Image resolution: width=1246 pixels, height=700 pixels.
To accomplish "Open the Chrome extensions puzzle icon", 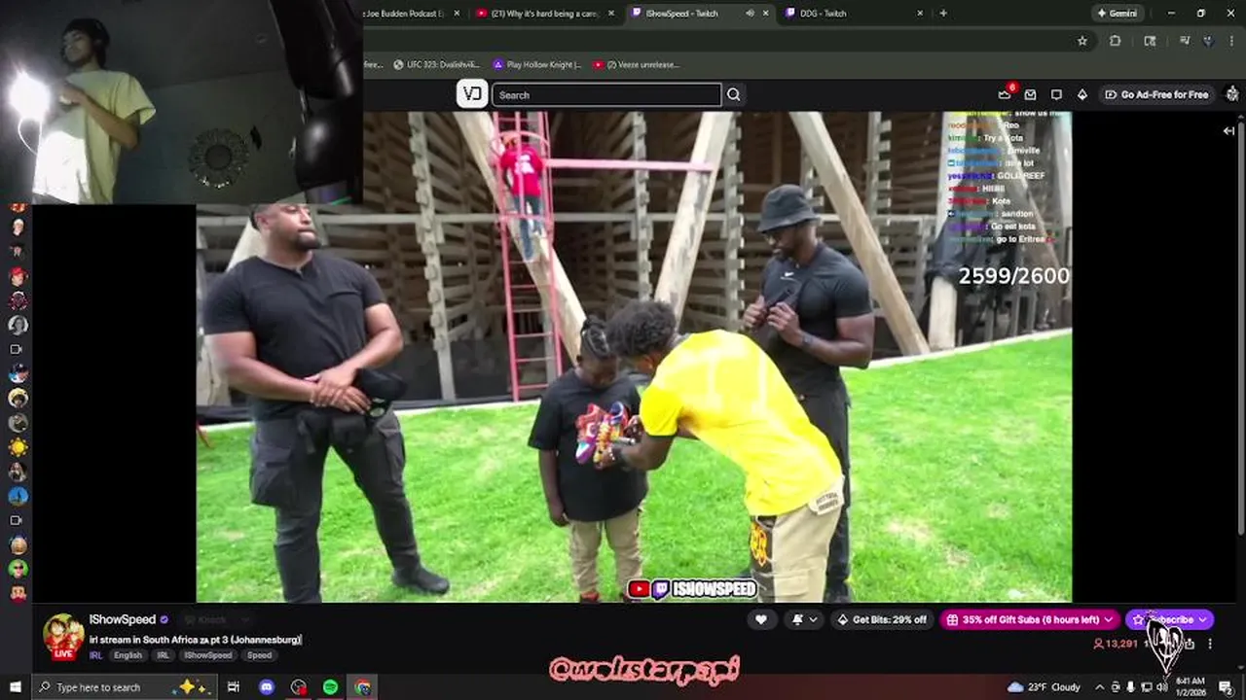I will (x=1116, y=41).
